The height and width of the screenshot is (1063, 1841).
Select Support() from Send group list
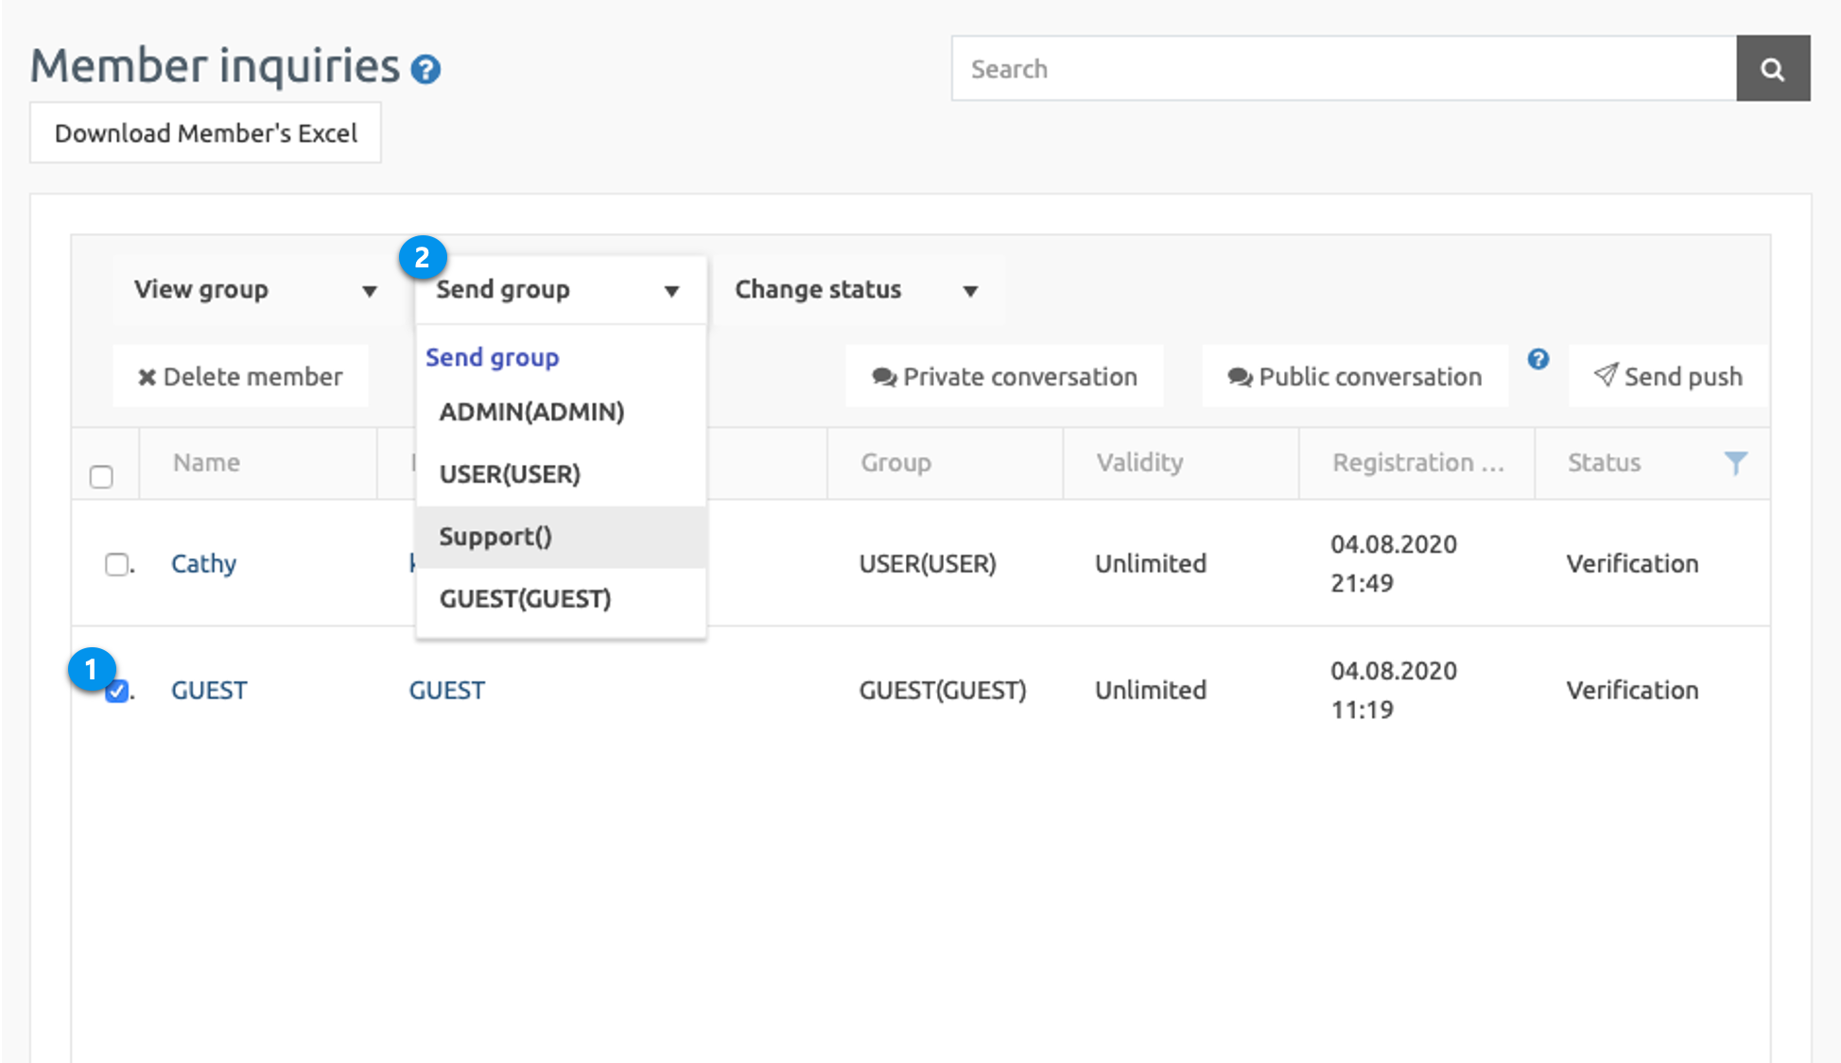[495, 537]
